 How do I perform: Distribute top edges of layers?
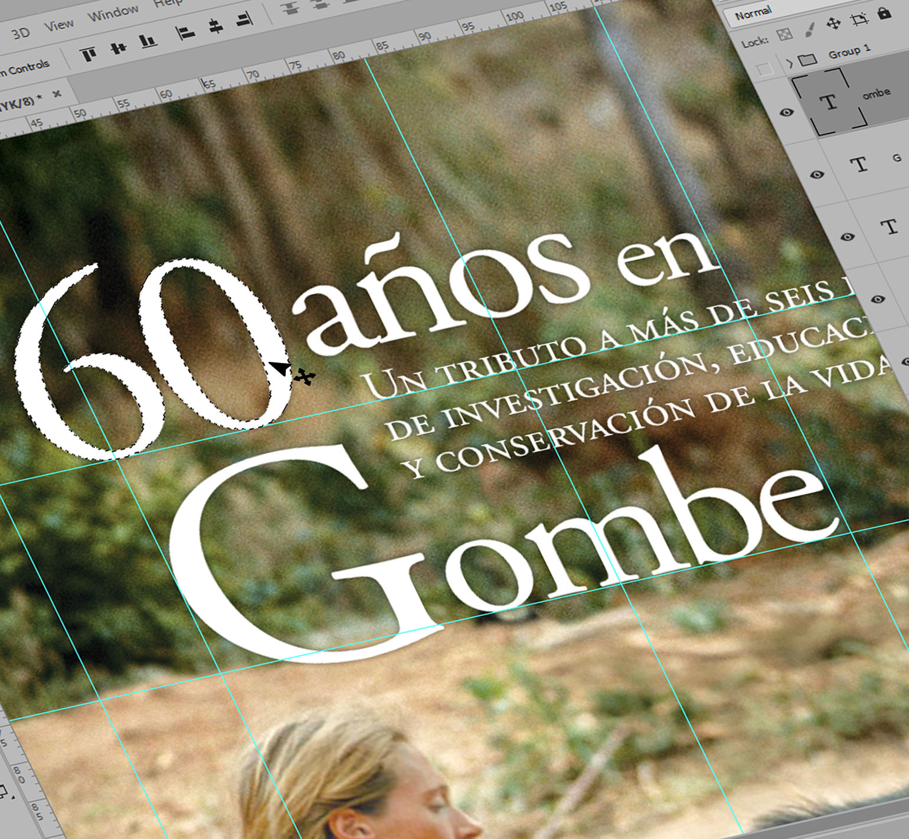click(x=289, y=8)
